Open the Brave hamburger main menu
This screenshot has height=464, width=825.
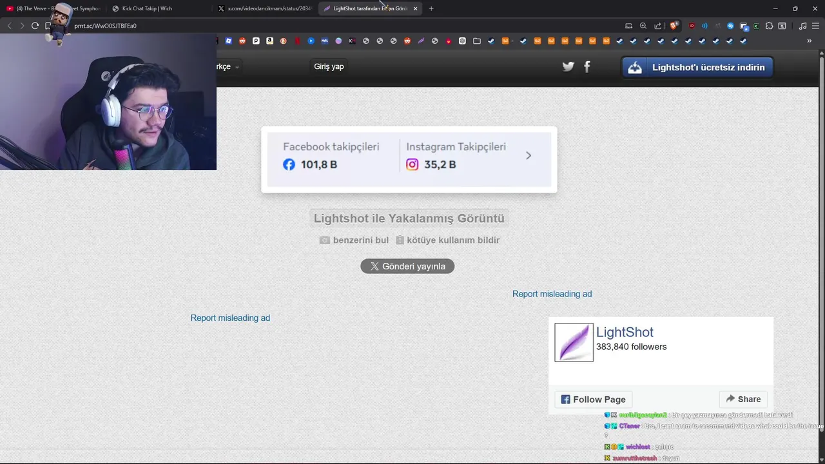pos(815,26)
